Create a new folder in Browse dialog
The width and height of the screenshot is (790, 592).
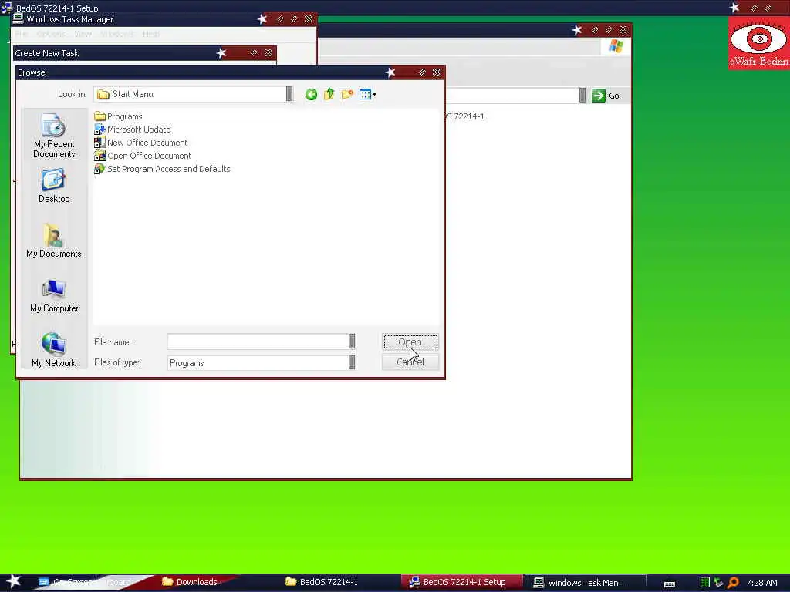pos(347,94)
